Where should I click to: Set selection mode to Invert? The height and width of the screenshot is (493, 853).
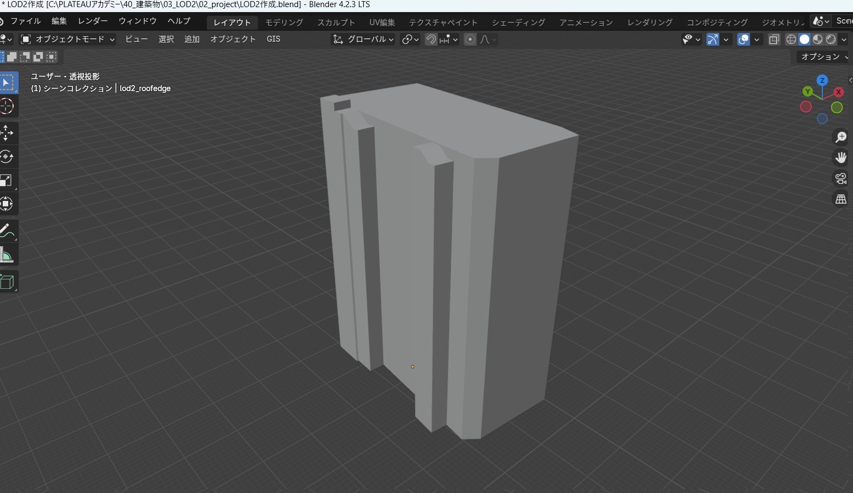pos(38,57)
